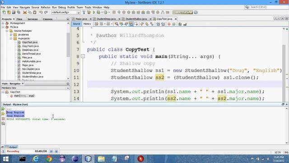Open the Tools menu
Viewport: 289px width, 163px height.
[88, 7]
